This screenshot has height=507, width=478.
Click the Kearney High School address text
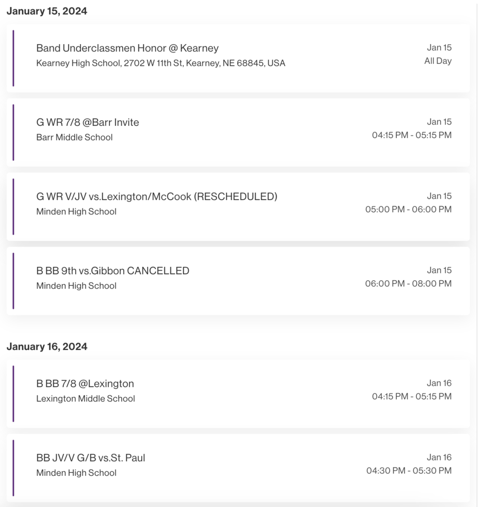(161, 63)
